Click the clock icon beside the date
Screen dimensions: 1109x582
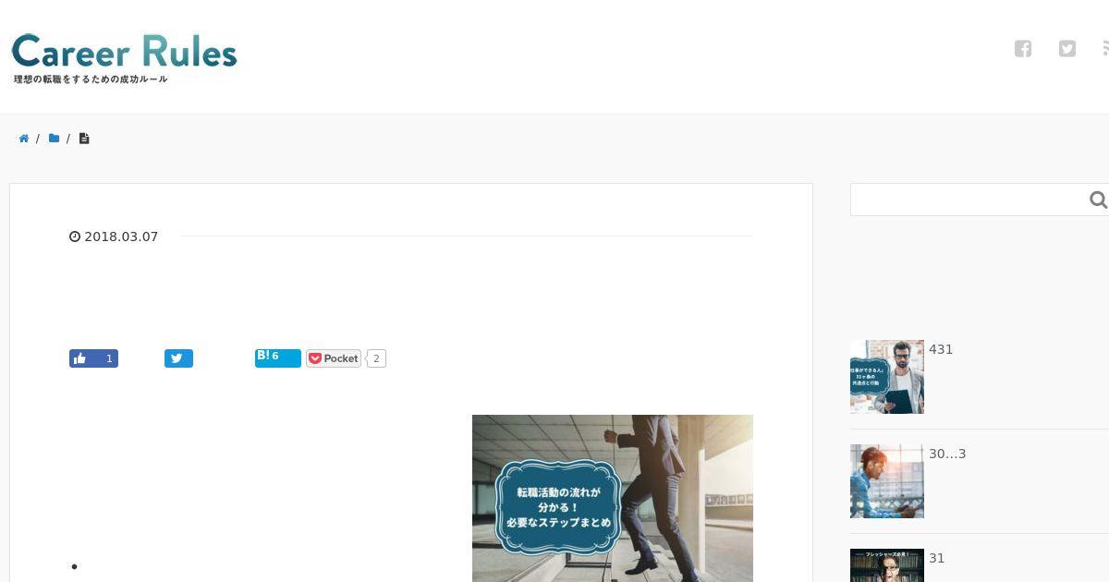(75, 236)
